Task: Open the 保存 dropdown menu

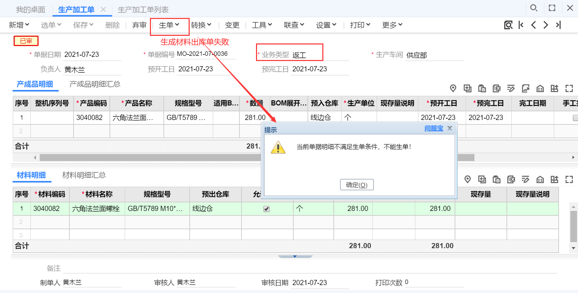Action: (x=83, y=25)
